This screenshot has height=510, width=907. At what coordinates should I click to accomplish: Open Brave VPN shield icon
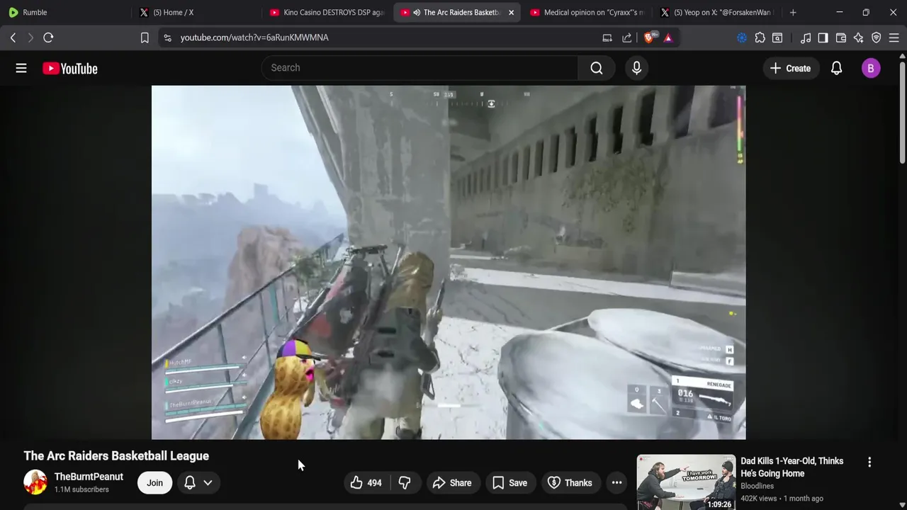click(x=877, y=38)
